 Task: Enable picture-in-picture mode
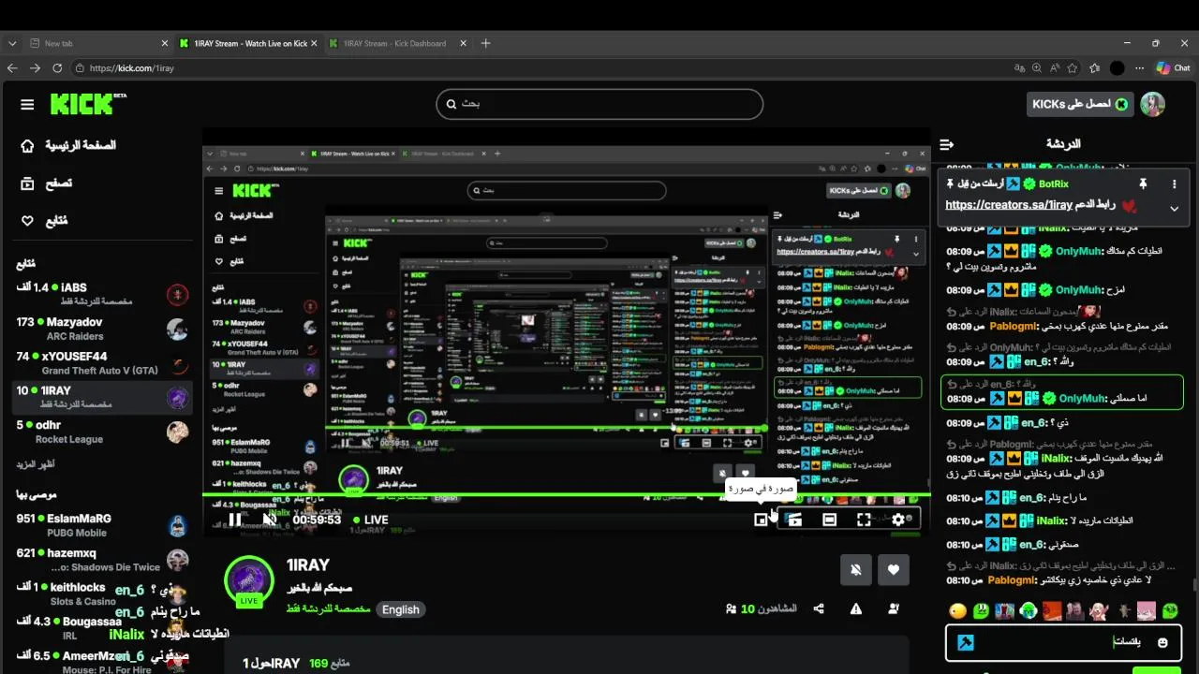click(762, 520)
